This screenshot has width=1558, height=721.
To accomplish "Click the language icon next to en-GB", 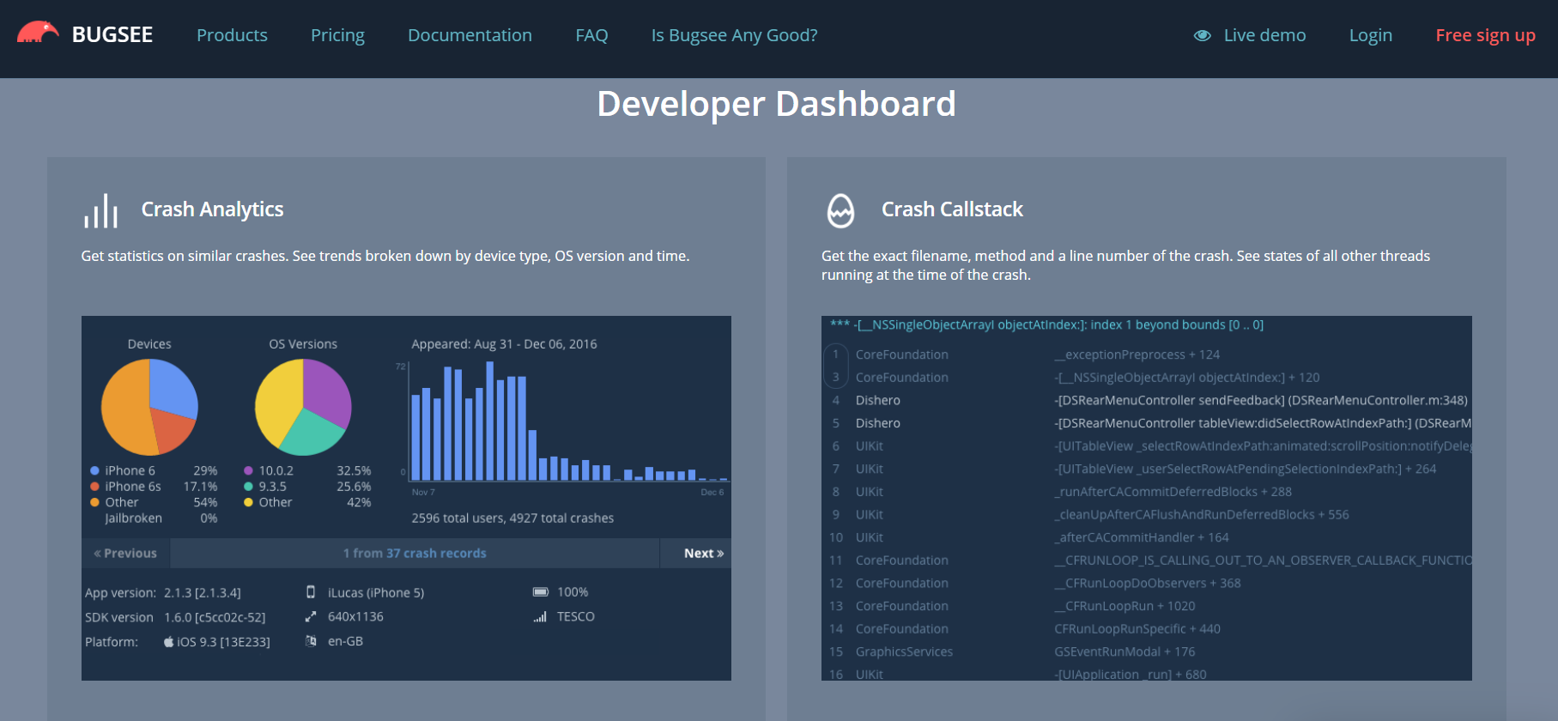I will 311,641.
